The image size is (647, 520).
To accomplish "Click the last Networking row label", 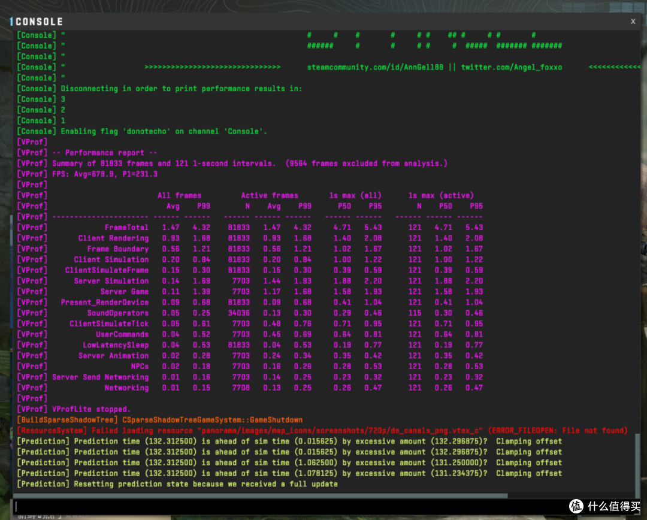I will (x=126, y=388).
